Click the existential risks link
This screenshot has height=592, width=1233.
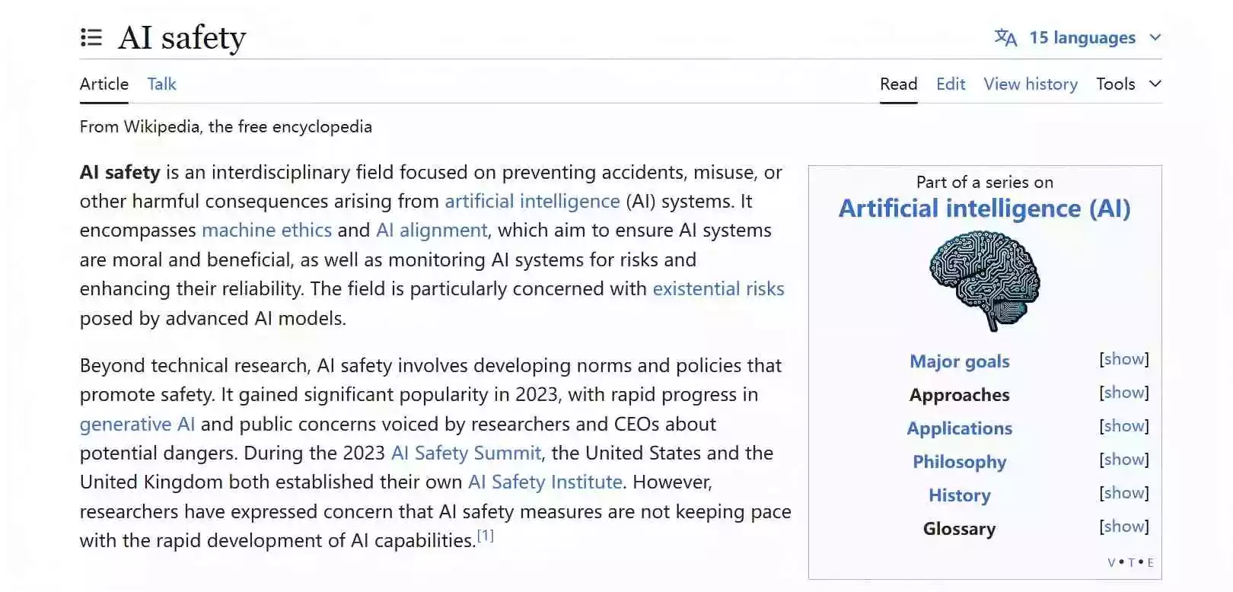click(x=718, y=288)
